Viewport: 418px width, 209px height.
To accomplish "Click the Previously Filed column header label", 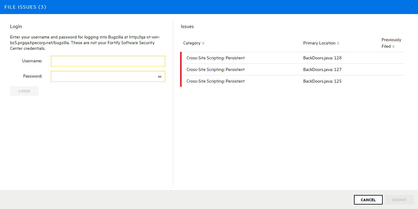I will click(391, 40).
